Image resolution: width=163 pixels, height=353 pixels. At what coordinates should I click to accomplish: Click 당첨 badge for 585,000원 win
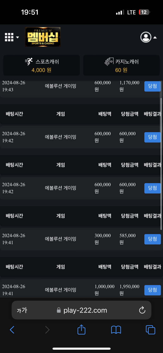click(152, 239)
